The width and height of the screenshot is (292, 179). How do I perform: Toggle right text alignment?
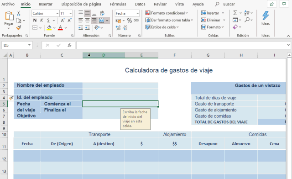tap(94, 21)
